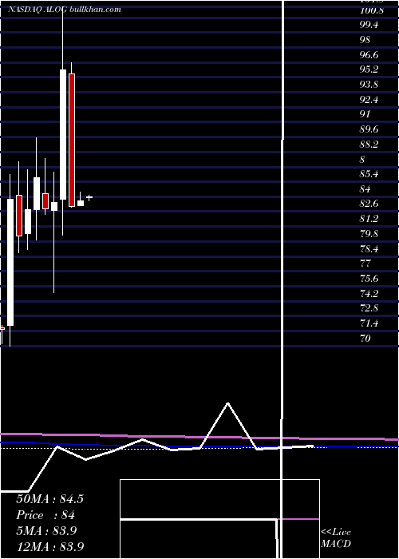The height and width of the screenshot is (559, 399).
Task: Click the Price : 84 label
Action: 45,515
